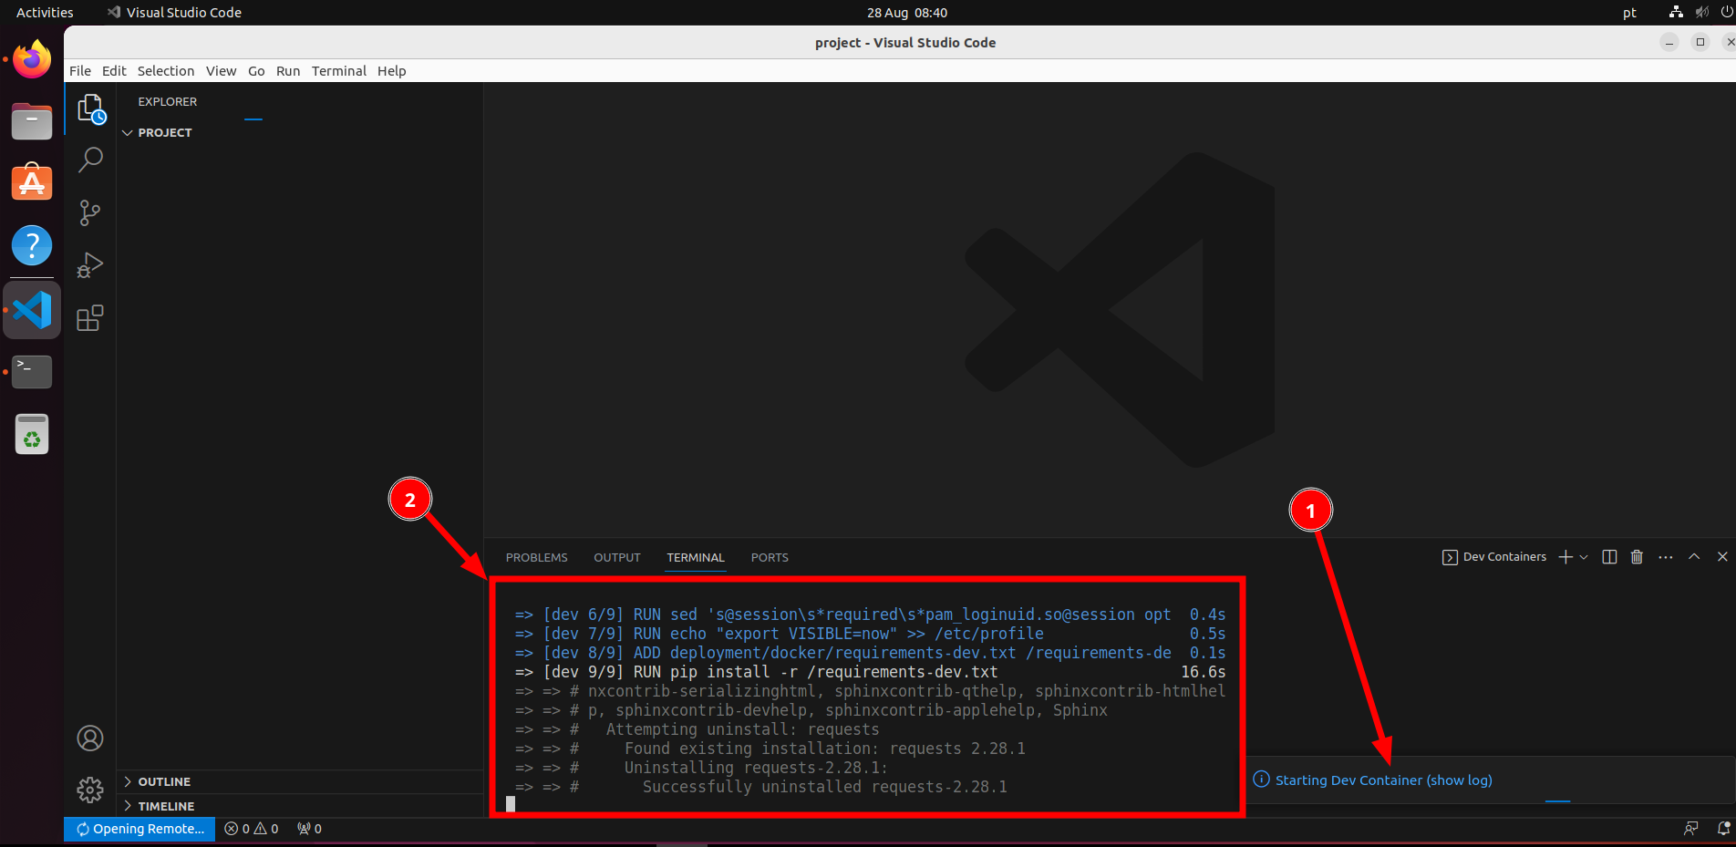Close the terminal panel

(1722, 557)
